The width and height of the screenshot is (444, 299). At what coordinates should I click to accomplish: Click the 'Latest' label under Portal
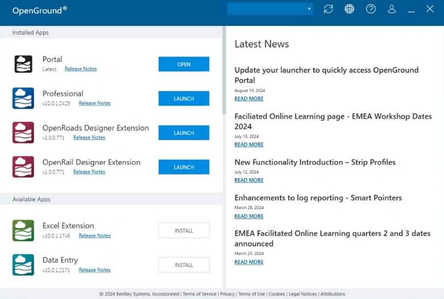pyautogui.click(x=49, y=69)
